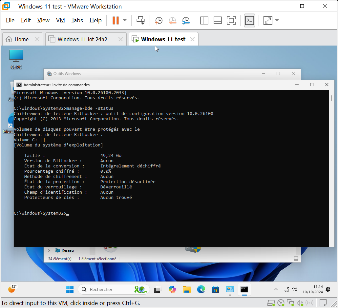The height and width of the screenshot is (308, 338).
Task: Open the Help menu
Action: coord(95,20)
